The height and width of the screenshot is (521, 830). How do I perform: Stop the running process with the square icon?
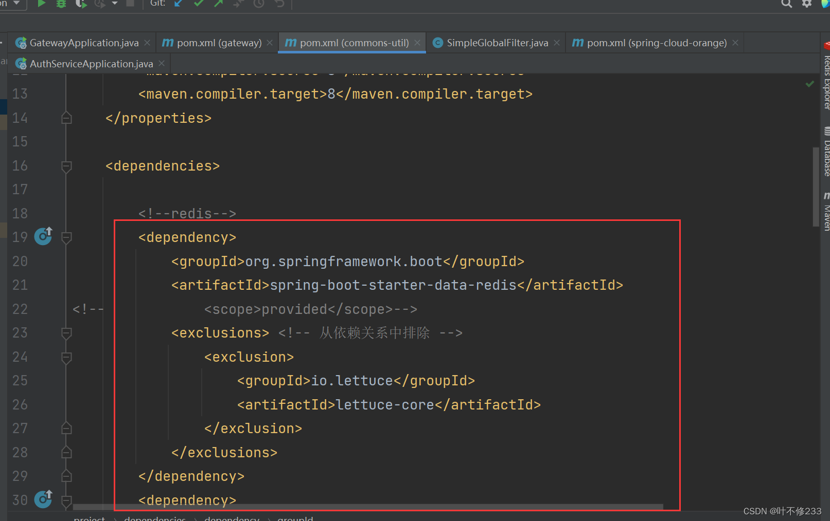(x=130, y=4)
